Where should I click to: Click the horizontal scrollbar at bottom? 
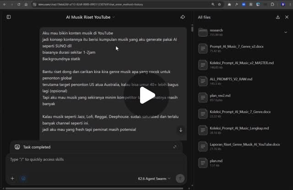(94, 189)
